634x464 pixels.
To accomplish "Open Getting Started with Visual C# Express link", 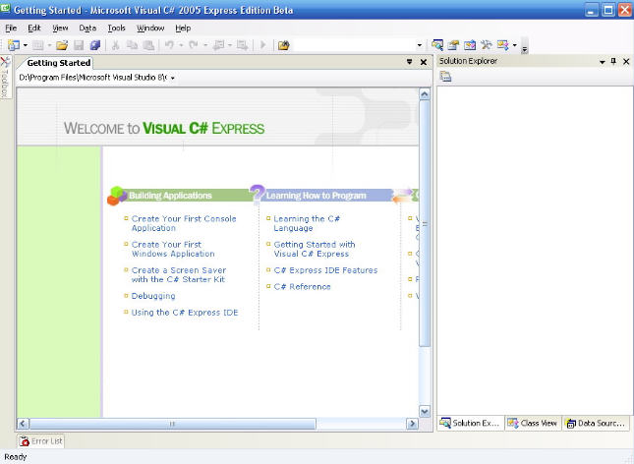I will (x=315, y=249).
